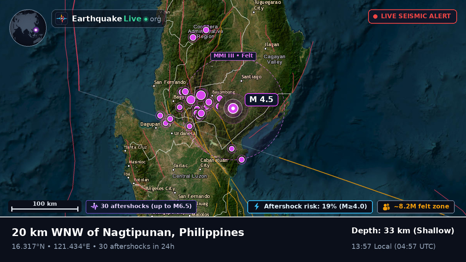
Task: Click the lightning bolt aftershock risk icon
Action: point(256,206)
